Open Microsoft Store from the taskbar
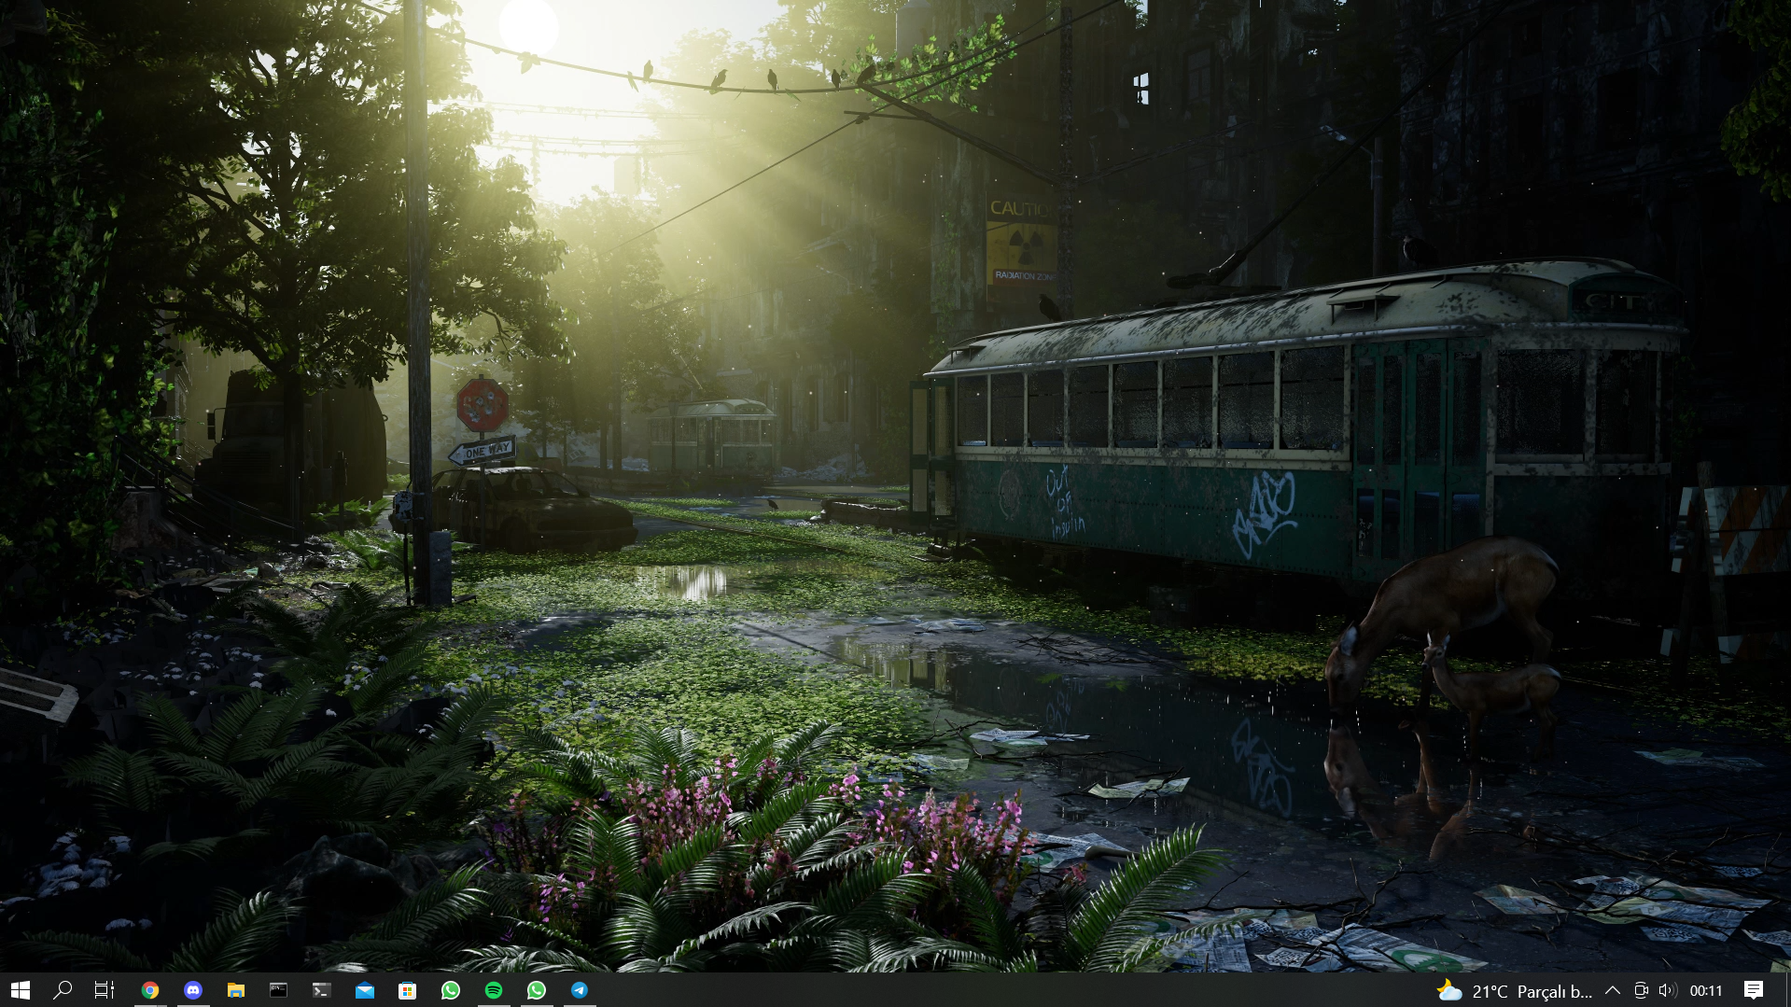 [x=408, y=990]
